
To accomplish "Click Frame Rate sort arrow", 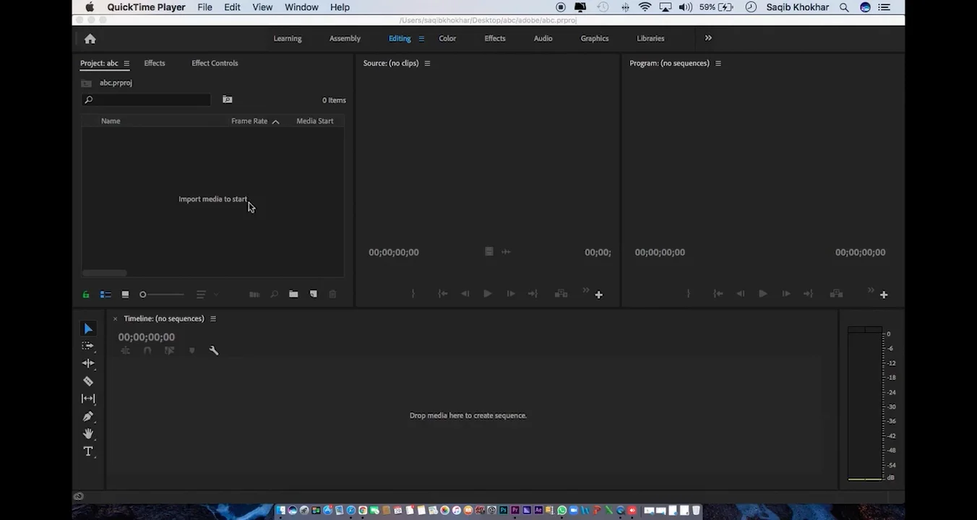I will pyautogui.click(x=275, y=121).
